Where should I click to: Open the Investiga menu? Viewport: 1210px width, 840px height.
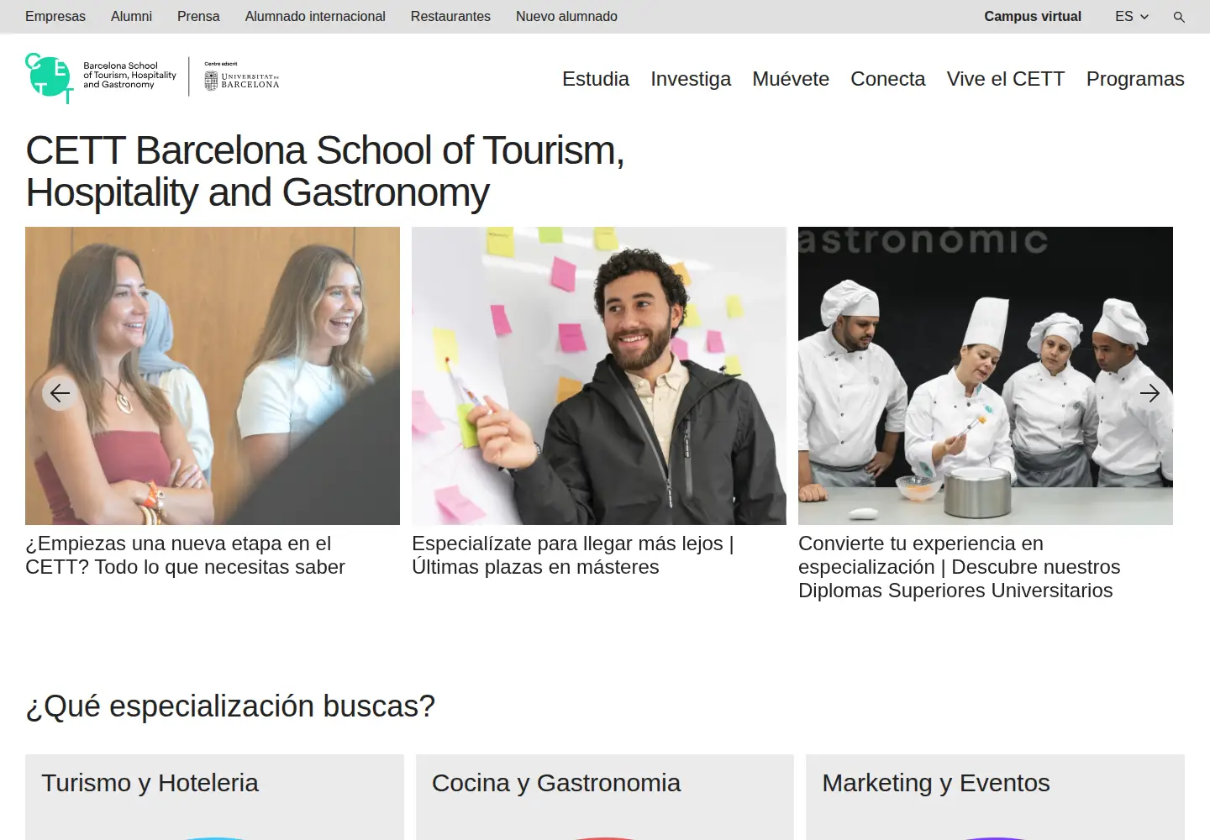coord(691,79)
